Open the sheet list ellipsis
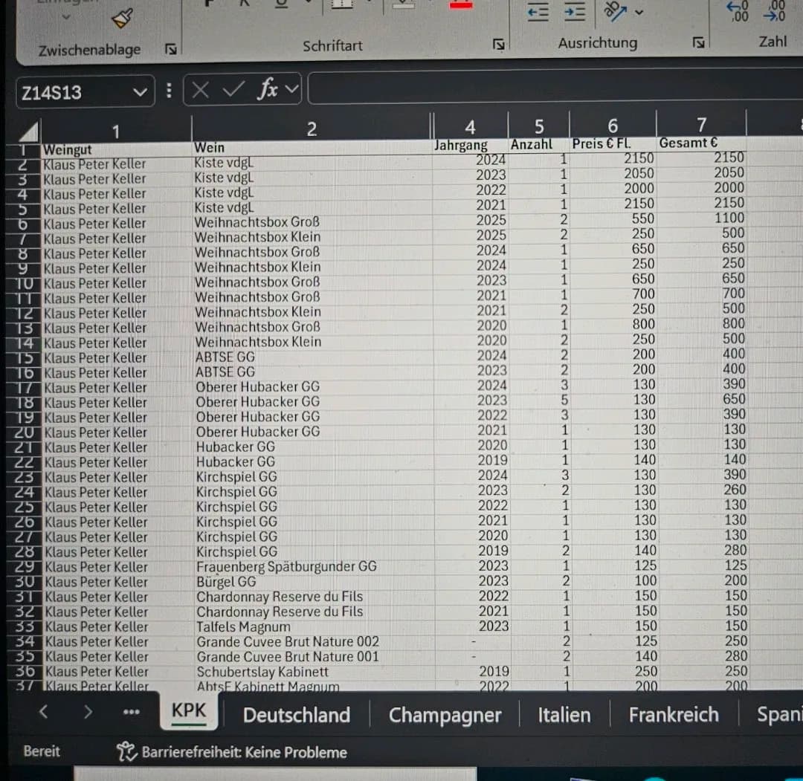Screen dimensions: 803x781 132,712
